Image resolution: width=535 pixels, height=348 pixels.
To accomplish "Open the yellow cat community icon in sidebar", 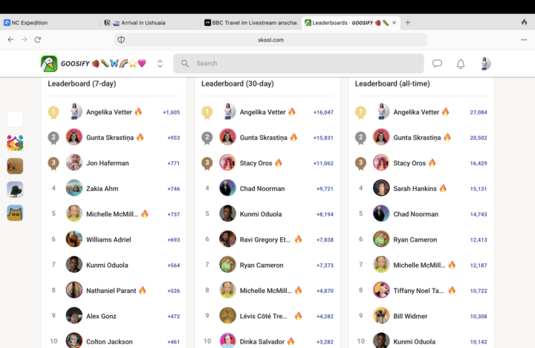I will click(x=15, y=213).
